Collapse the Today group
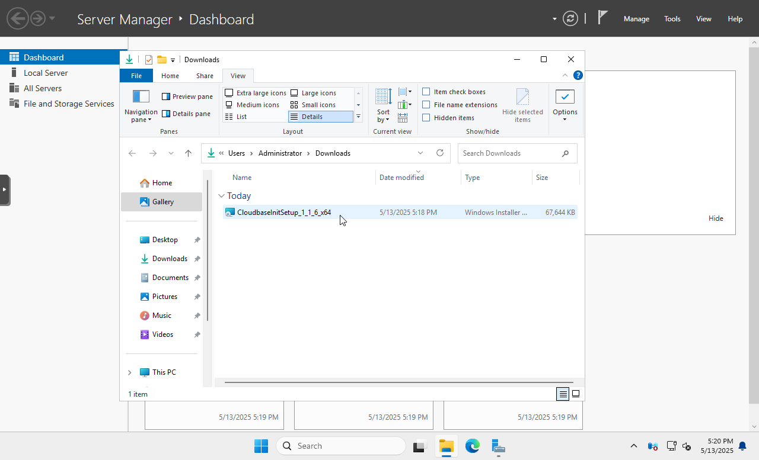The width and height of the screenshot is (759, 460). 222,195
